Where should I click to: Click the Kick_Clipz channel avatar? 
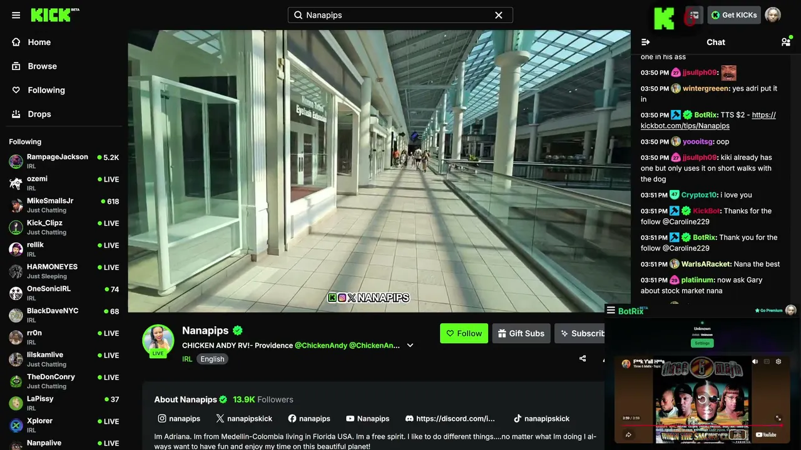click(x=16, y=227)
